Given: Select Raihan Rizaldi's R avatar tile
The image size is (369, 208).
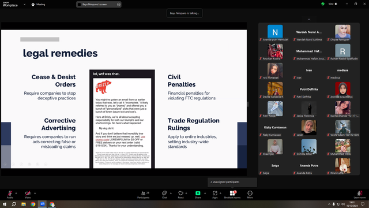Looking at the screenshot, I should (x=342, y=51).
